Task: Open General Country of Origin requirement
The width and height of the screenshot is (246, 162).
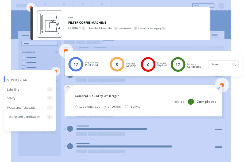Action: click(97, 96)
